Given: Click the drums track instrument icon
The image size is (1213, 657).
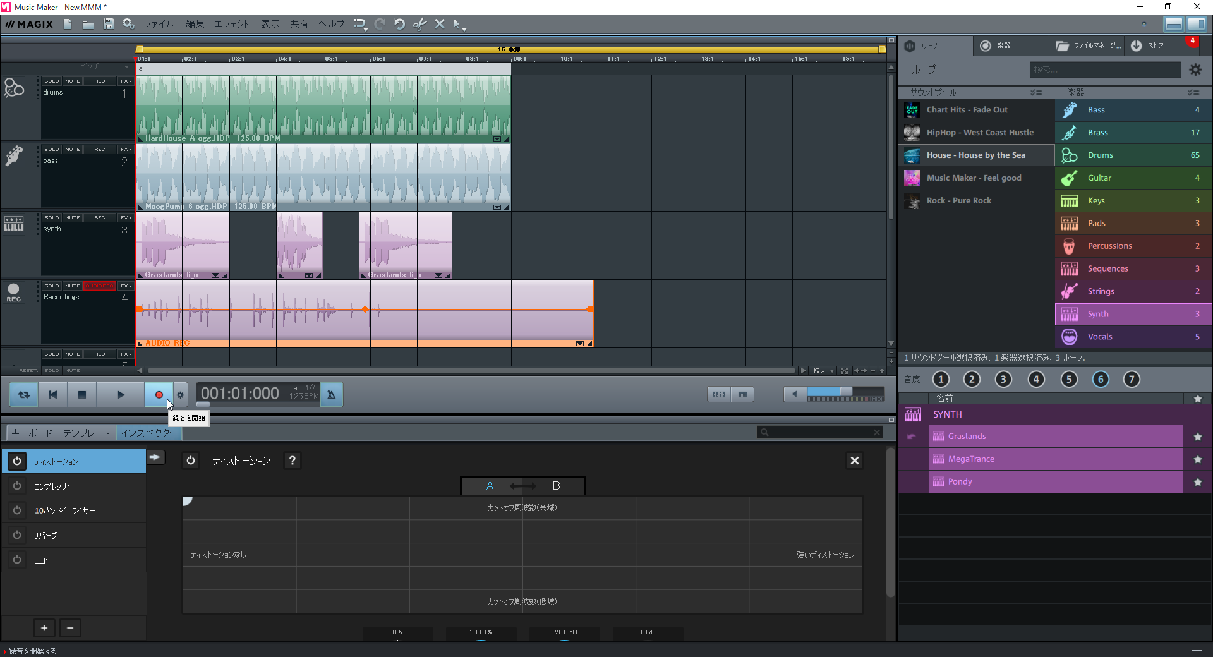Looking at the screenshot, I should click(14, 88).
